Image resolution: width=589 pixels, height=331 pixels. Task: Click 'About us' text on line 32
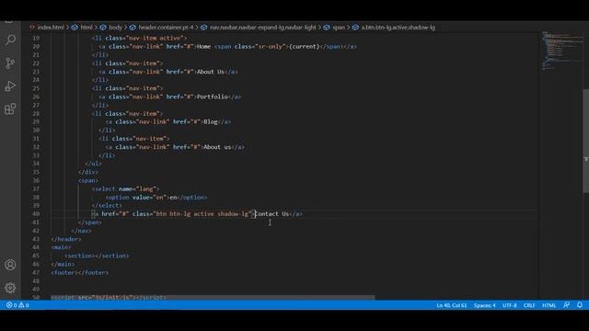point(217,147)
